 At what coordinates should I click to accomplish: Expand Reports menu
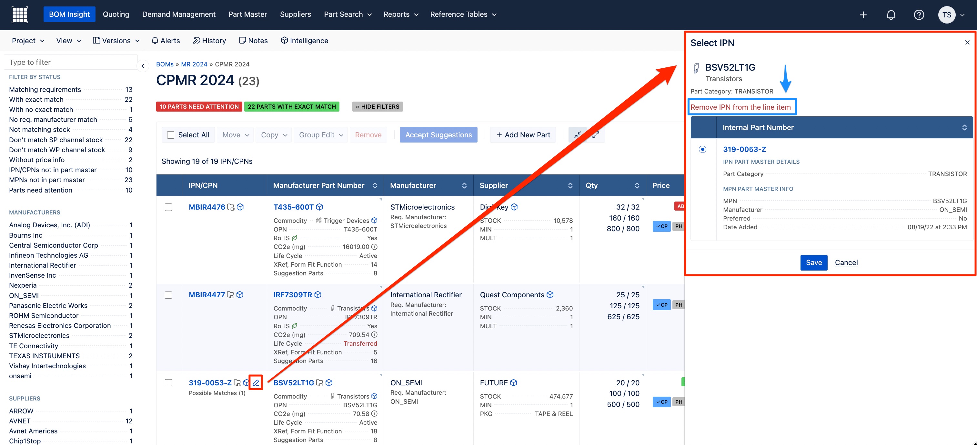point(400,15)
